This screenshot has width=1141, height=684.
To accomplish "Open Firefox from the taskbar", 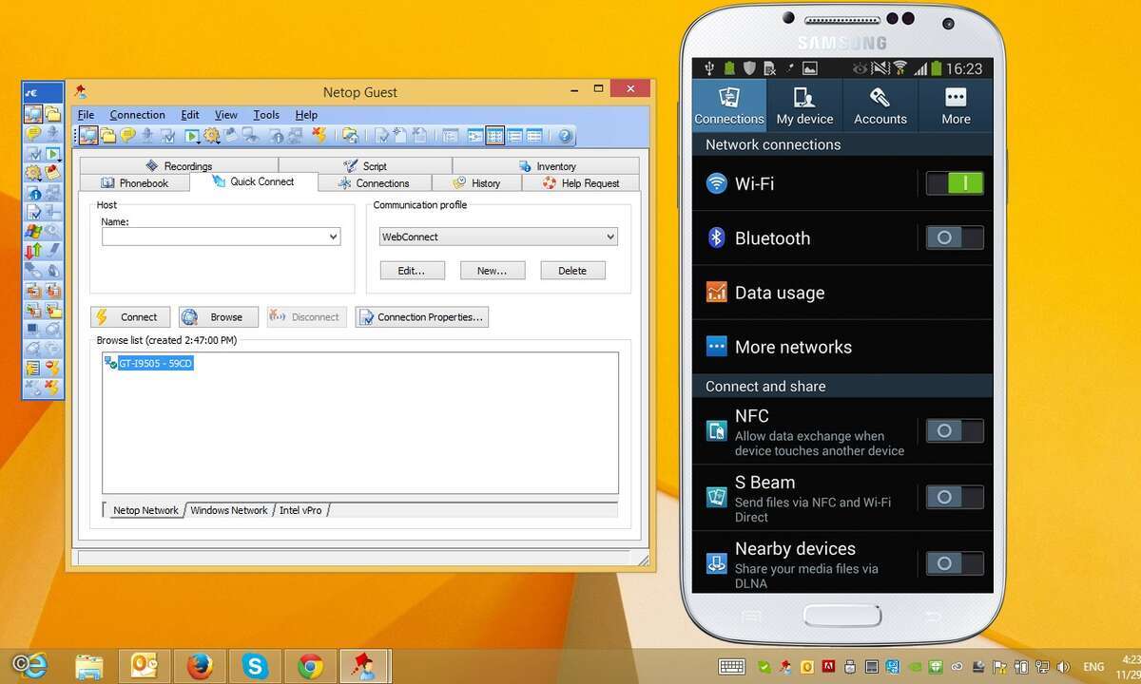I will pyautogui.click(x=200, y=667).
